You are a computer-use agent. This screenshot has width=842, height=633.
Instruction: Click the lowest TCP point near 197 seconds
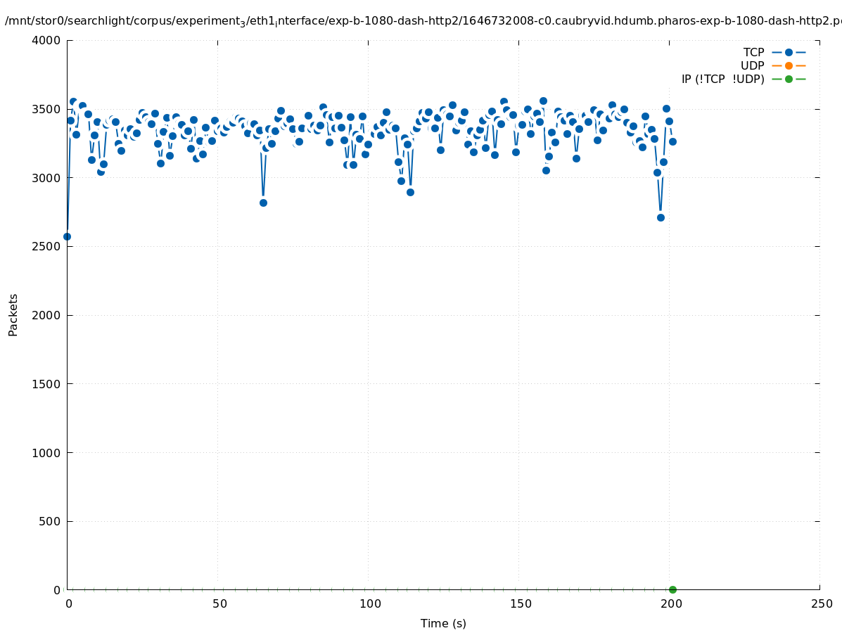coord(661,217)
